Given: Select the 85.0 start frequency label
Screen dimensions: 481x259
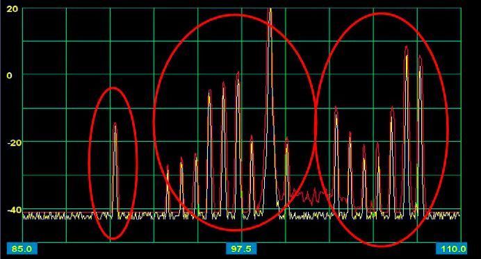Looking at the screenshot, I should click(22, 249).
